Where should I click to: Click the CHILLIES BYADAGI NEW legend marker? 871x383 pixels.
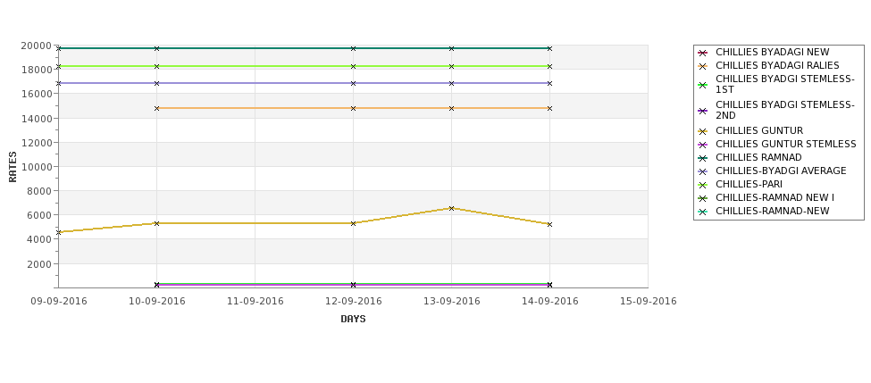703,53
